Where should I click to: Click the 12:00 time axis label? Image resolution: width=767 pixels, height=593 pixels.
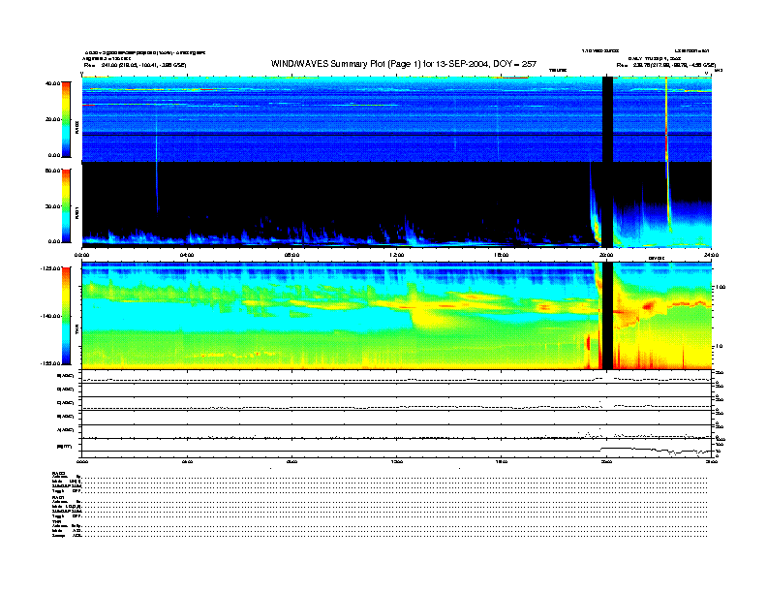396,255
